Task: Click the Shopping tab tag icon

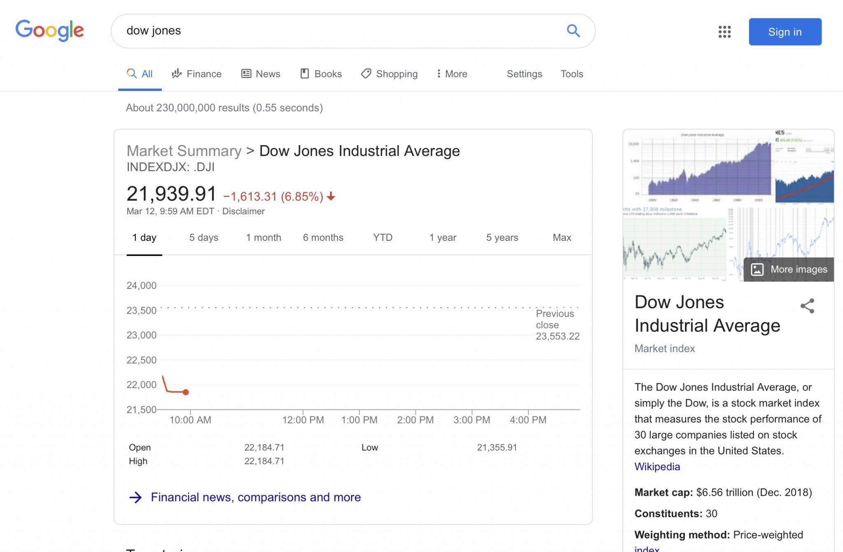Action: (366, 74)
